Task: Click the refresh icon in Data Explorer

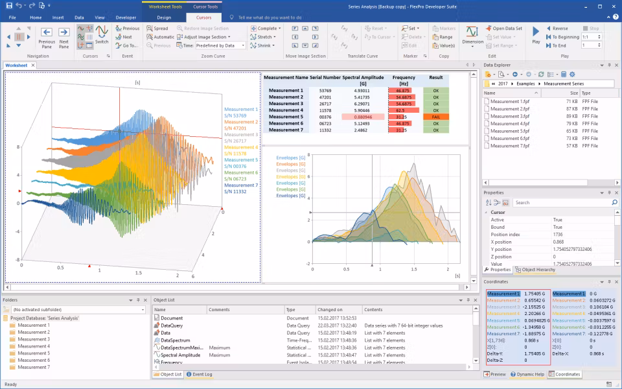Action: [541, 75]
